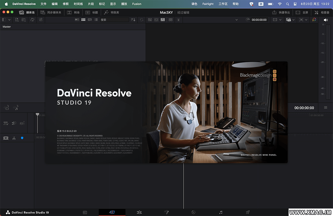Image resolution: width=333 pixels, height=216 pixels.
Task: Switch media pool to Strip view
Action: [x=90, y=20]
